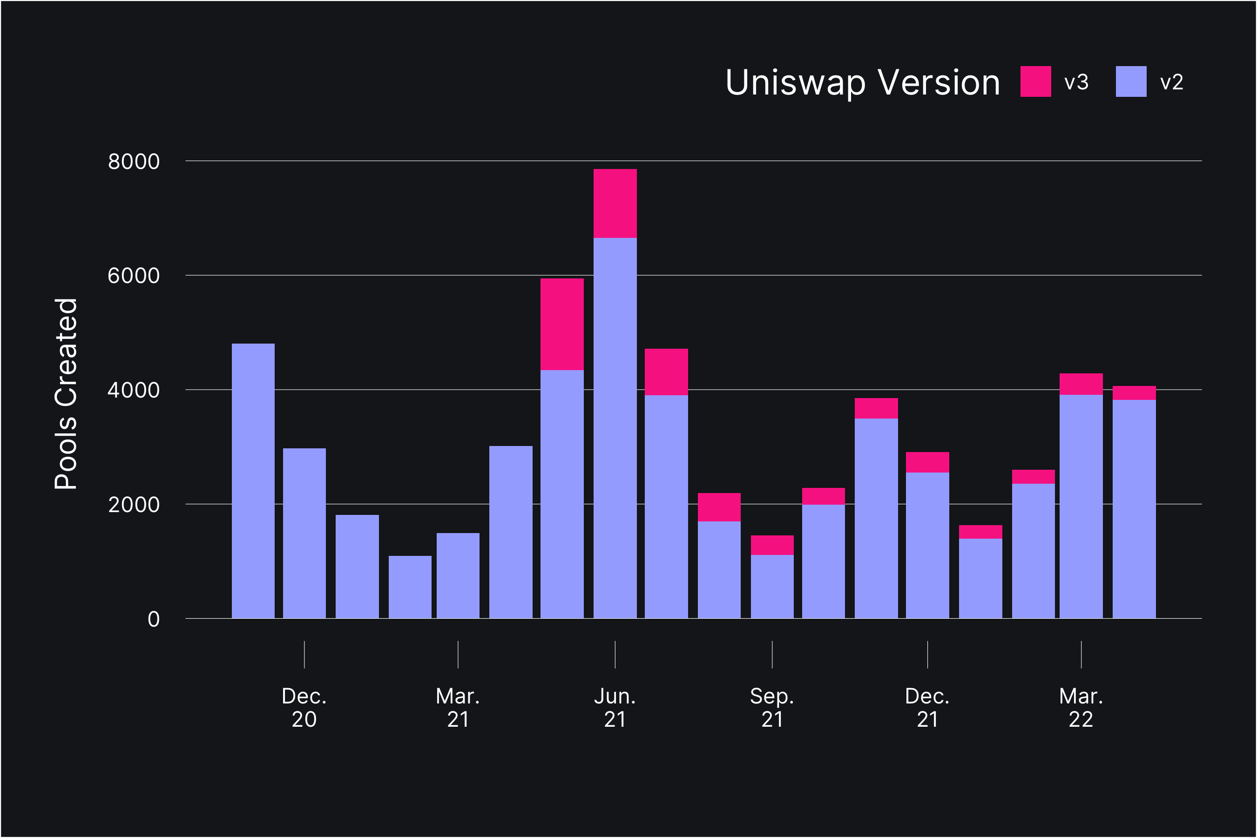Click the pink v3 legend swatch
Viewport: 1257px width, 838px height.
[x=1036, y=81]
